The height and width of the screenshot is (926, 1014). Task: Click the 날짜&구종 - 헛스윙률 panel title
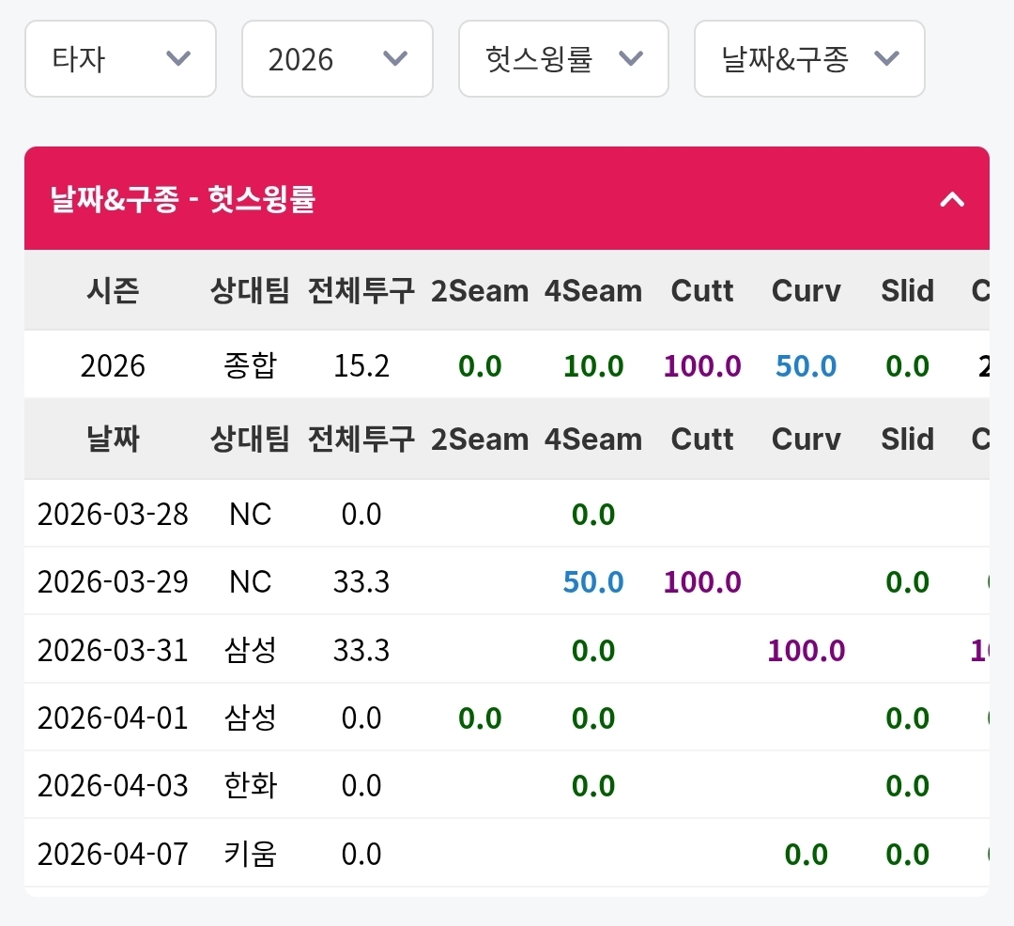182,199
